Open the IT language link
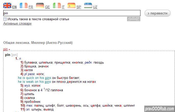175x112 pixels. tap(63, 7)
